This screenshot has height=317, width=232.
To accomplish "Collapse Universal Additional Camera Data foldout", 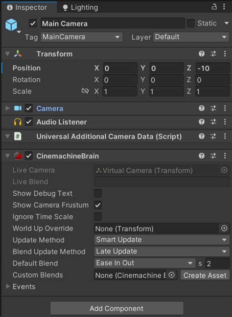I will (x=7, y=136).
